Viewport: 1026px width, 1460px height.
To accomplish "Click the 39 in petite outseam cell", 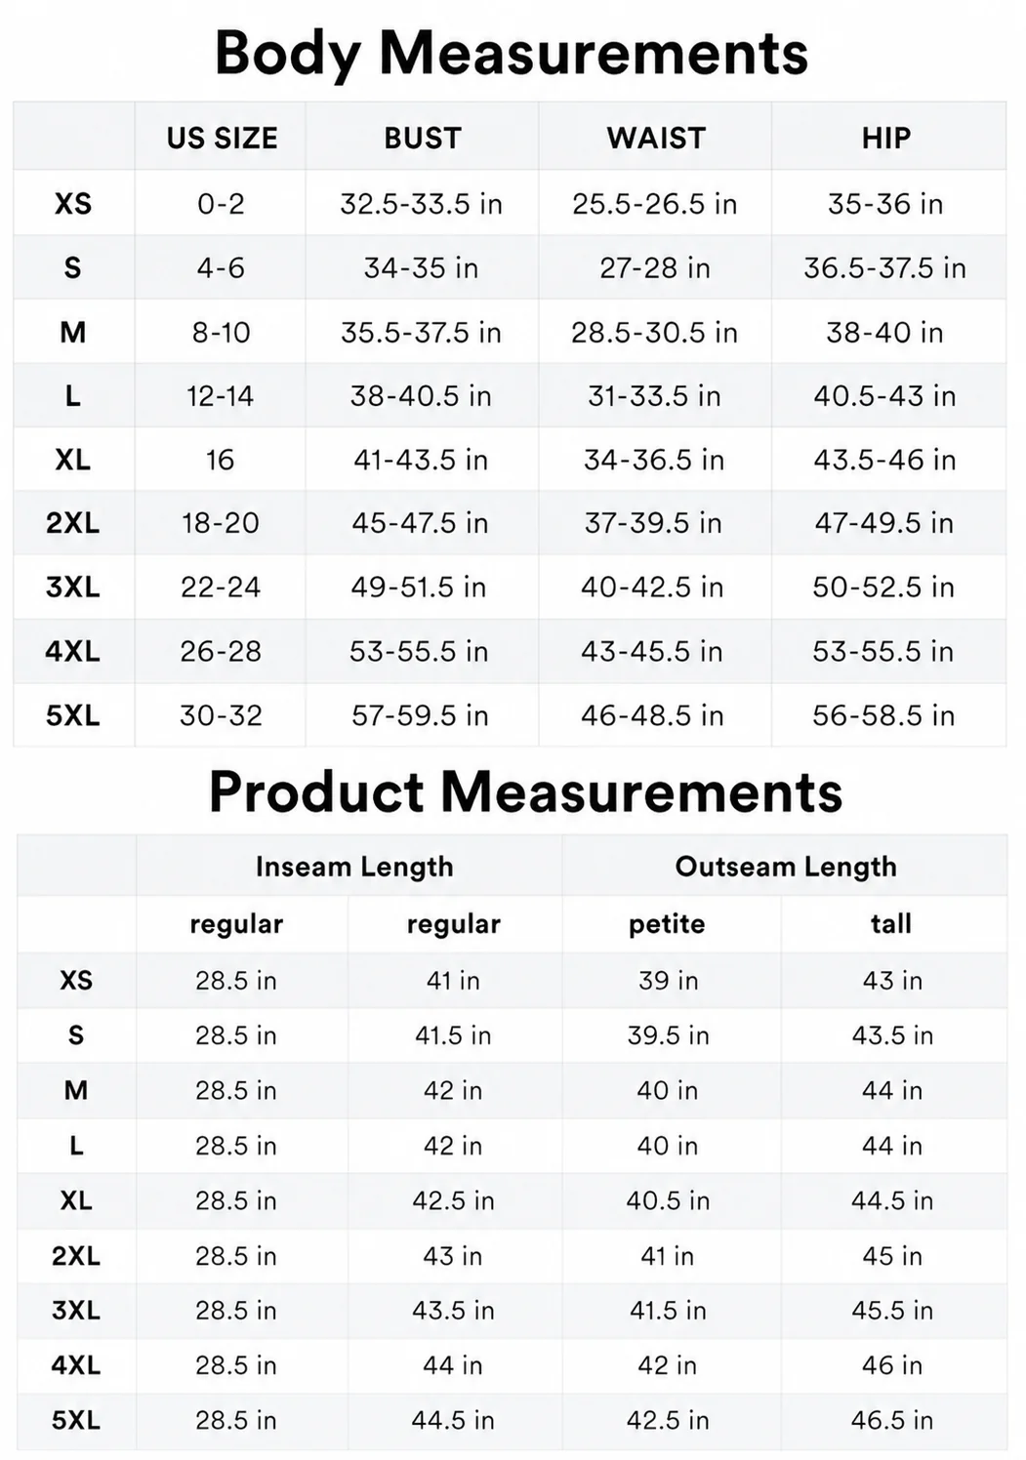I will [669, 980].
